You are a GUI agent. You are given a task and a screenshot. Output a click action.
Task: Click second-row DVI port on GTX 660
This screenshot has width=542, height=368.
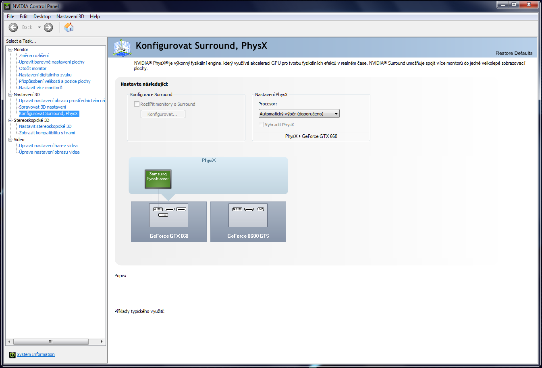click(163, 215)
